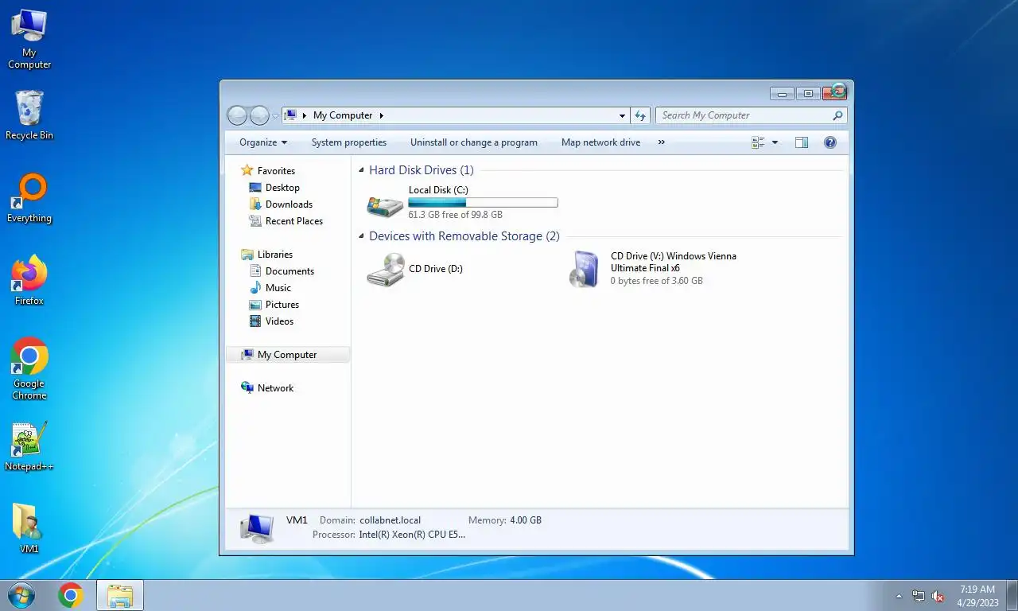The image size is (1018, 611).
Task: Click the Change your view icon
Action: tap(758, 142)
